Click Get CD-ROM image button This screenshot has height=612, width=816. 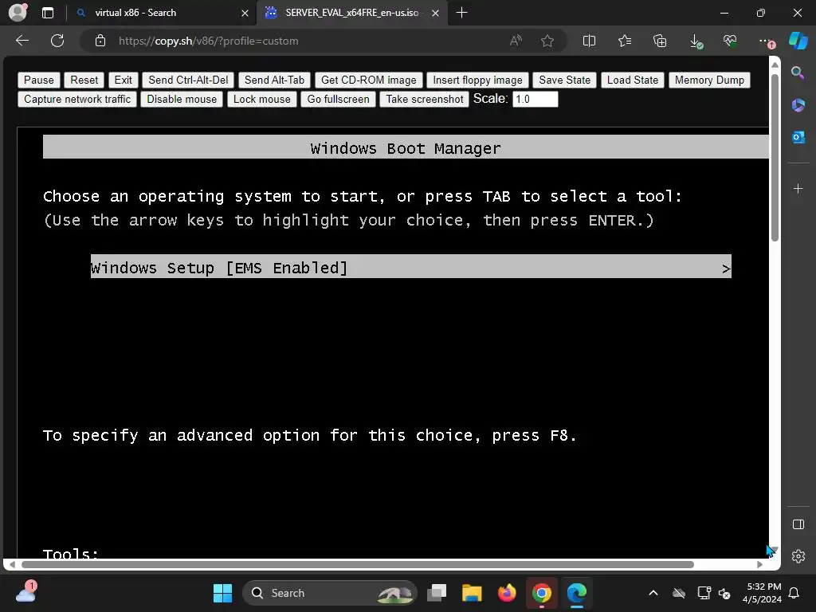click(368, 80)
